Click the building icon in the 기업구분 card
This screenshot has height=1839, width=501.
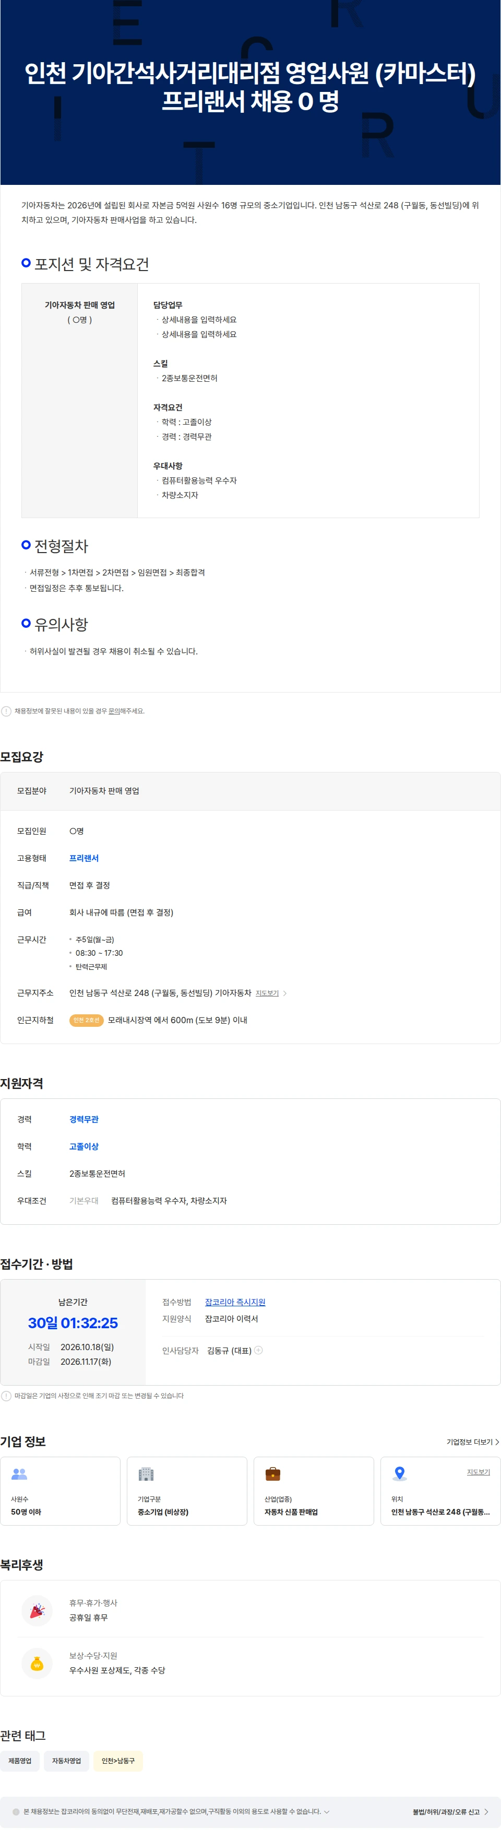point(146,1473)
